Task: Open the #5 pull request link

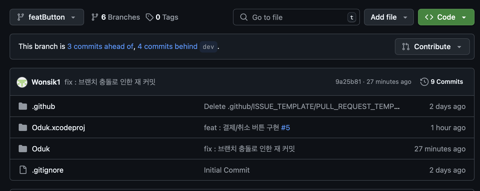Action: [285, 128]
